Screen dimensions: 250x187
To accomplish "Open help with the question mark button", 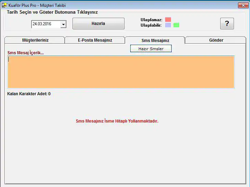I will point(227,24).
